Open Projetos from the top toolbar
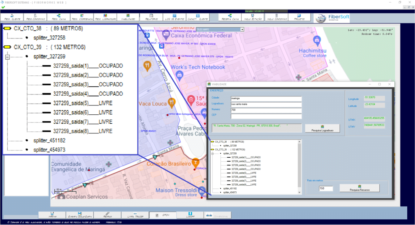 pos(299,17)
